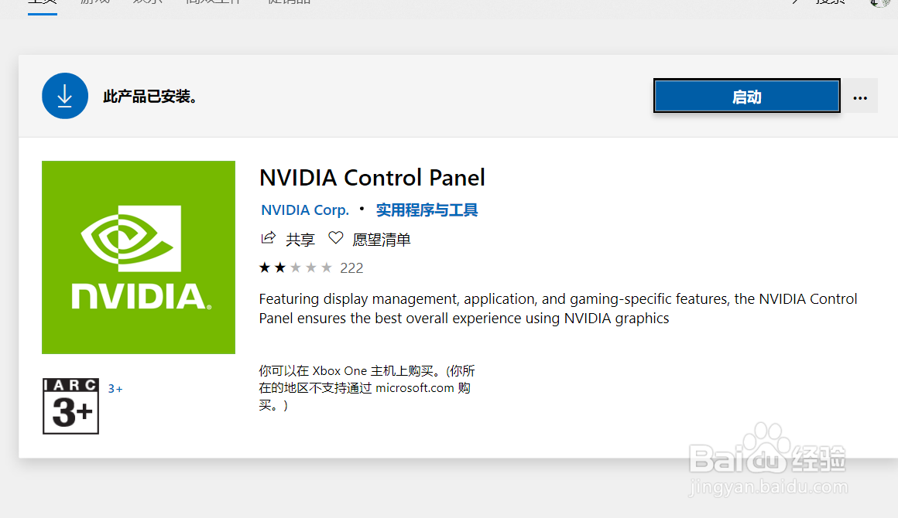
Task: Click the blue download arrow icon
Action: tap(65, 96)
